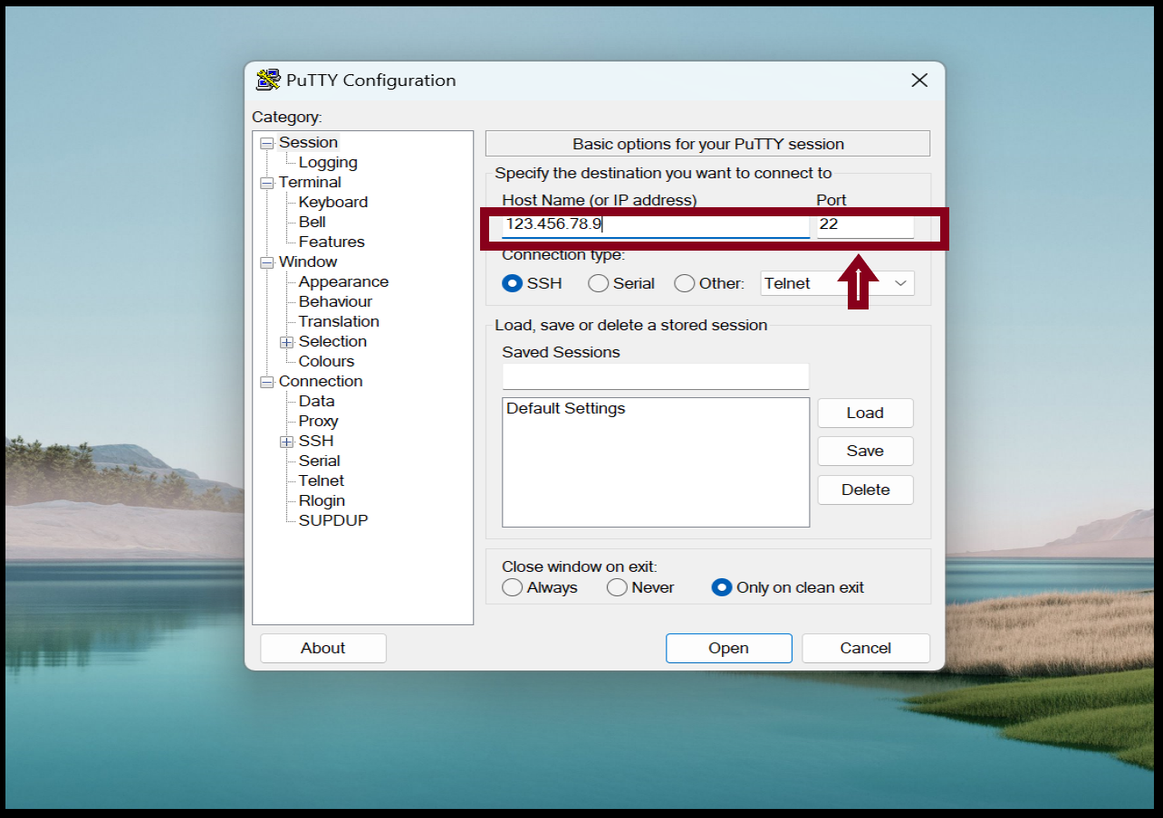Delete the selected saved session

[x=865, y=490]
